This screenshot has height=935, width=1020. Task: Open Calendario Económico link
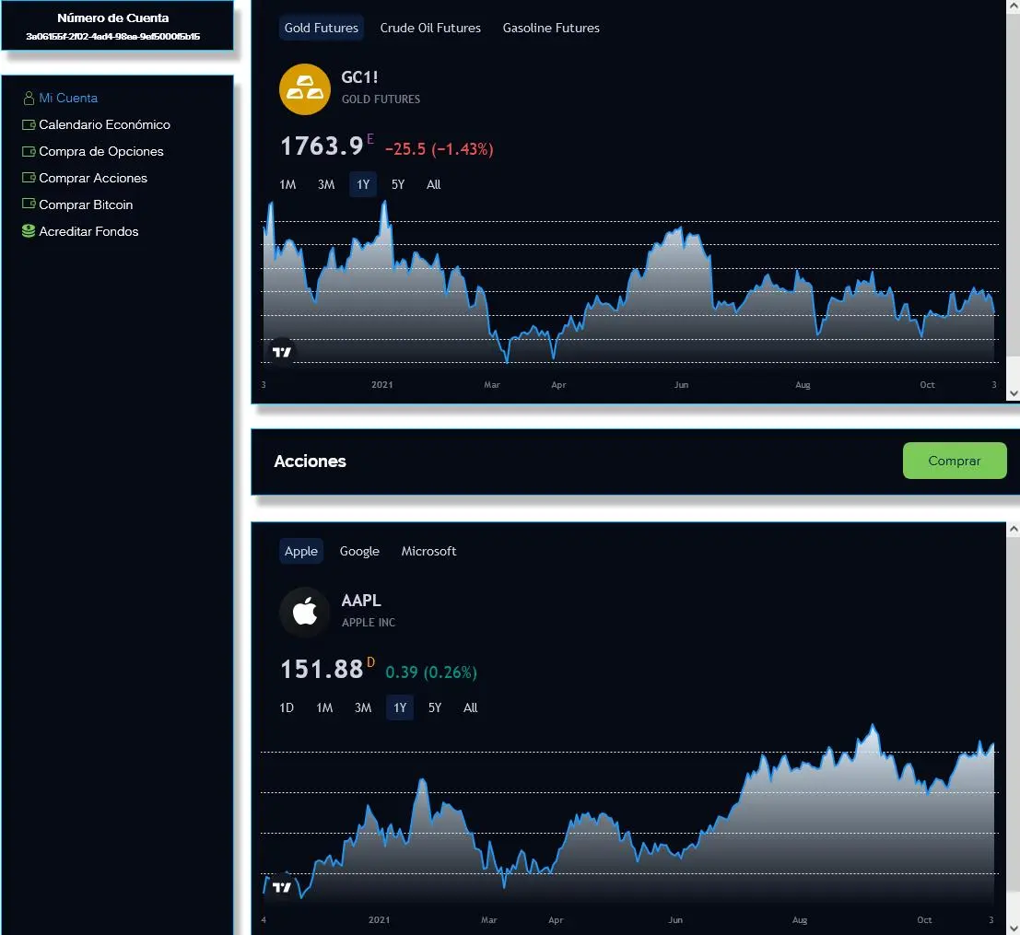pos(105,124)
